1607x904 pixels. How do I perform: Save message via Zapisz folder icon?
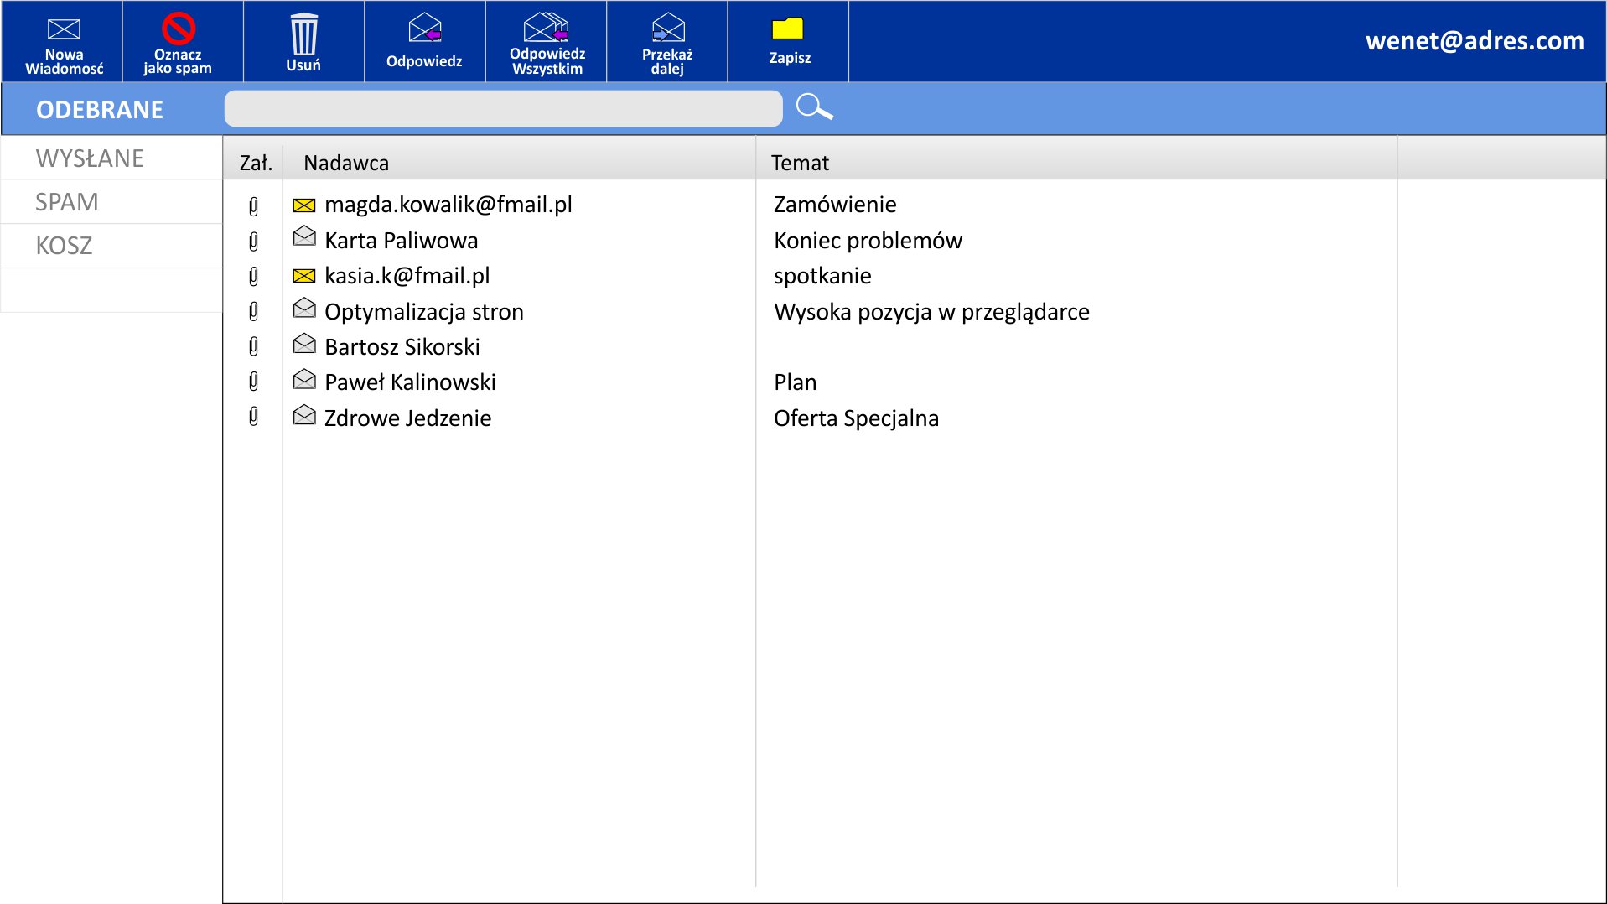click(788, 42)
